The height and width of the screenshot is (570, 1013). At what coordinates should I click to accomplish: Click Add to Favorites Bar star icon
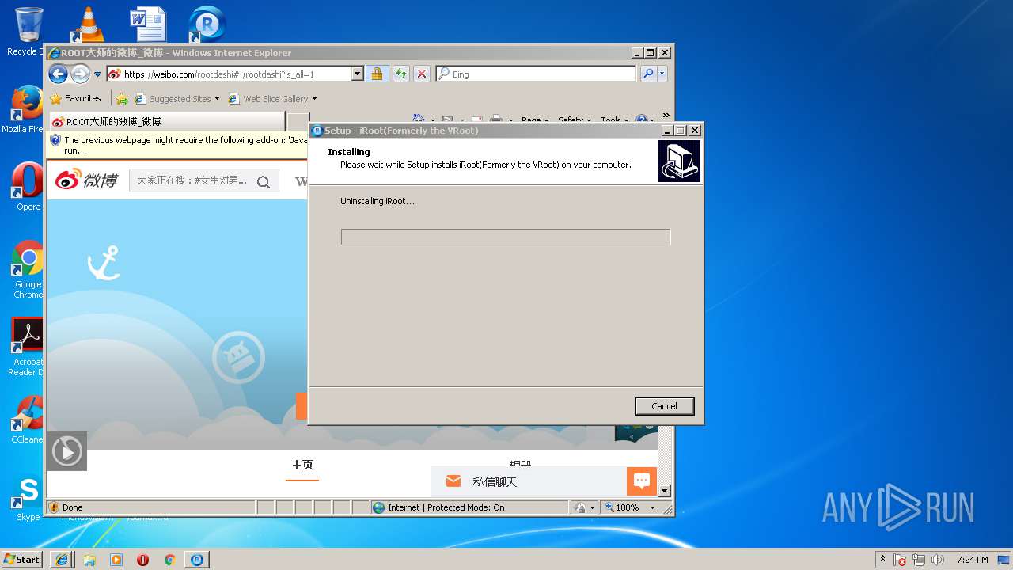pyautogui.click(x=121, y=99)
